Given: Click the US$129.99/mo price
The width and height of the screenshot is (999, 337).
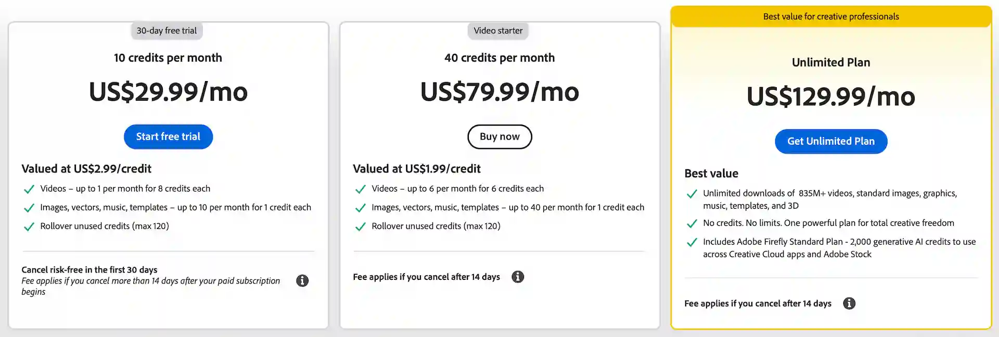Looking at the screenshot, I should (x=831, y=97).
